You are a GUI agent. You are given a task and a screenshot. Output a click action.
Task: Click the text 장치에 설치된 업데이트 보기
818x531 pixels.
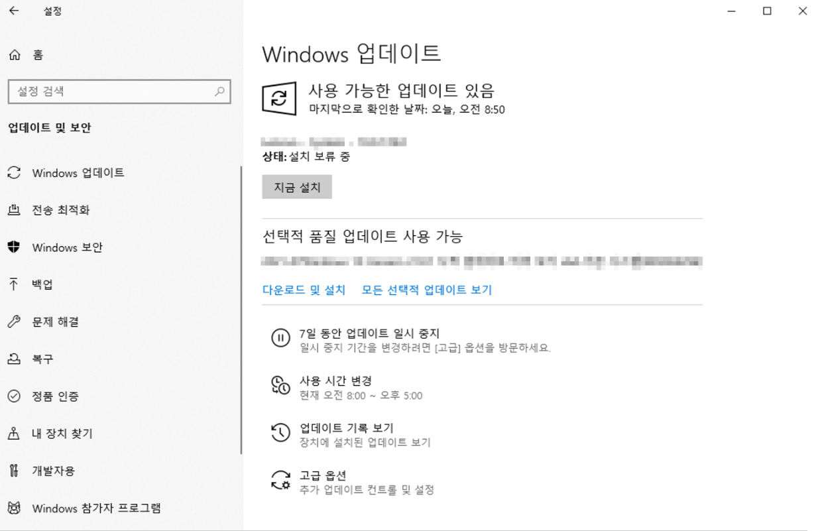[x=365, y=443]
